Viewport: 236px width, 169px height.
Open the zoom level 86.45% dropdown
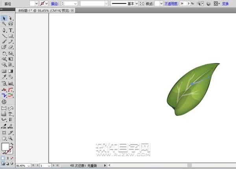coord(29,166)
